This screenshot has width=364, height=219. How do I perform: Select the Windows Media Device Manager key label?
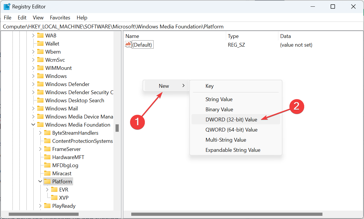(79, 117)
